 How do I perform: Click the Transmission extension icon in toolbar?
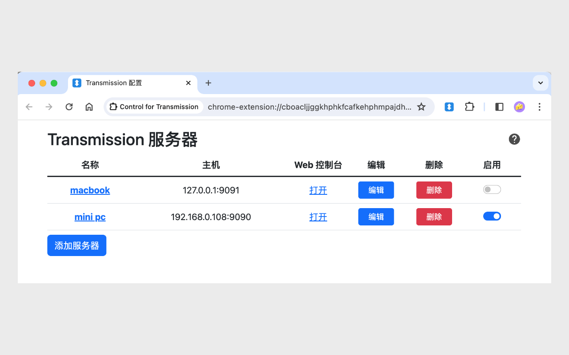click(x=449, y=107)
